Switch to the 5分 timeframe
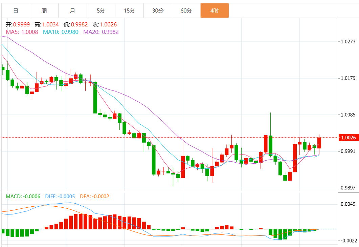This screenshot has width=359, height=247. coord(101,11)
